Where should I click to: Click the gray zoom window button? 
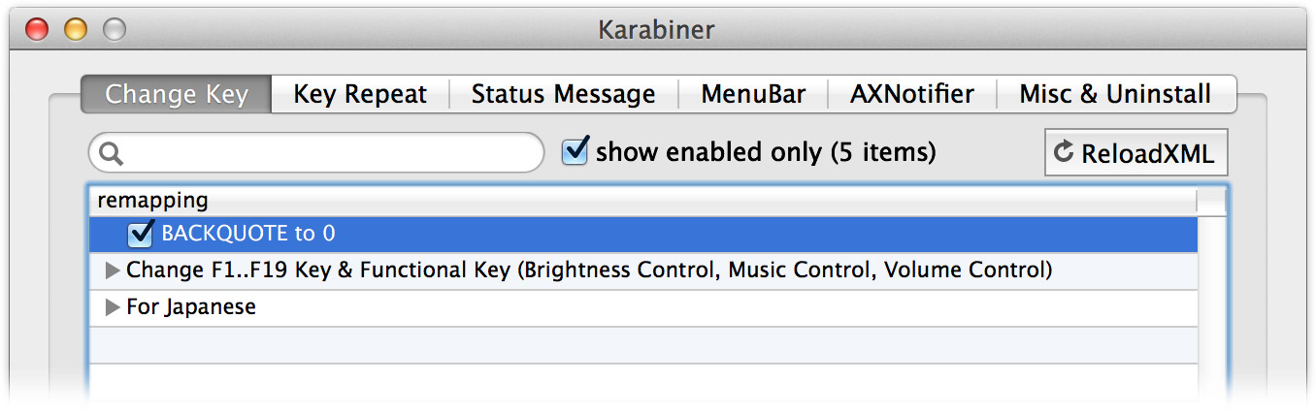[115, 30]
